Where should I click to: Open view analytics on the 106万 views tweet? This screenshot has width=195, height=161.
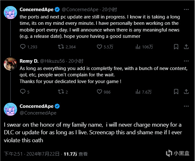[138, 47]
